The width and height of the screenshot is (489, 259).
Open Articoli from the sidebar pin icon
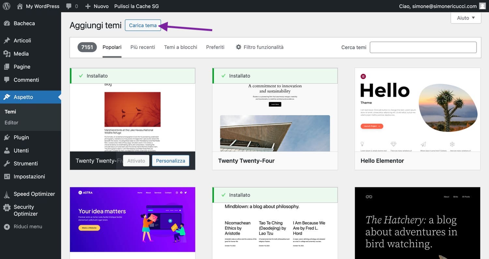(x=7, y=41)
